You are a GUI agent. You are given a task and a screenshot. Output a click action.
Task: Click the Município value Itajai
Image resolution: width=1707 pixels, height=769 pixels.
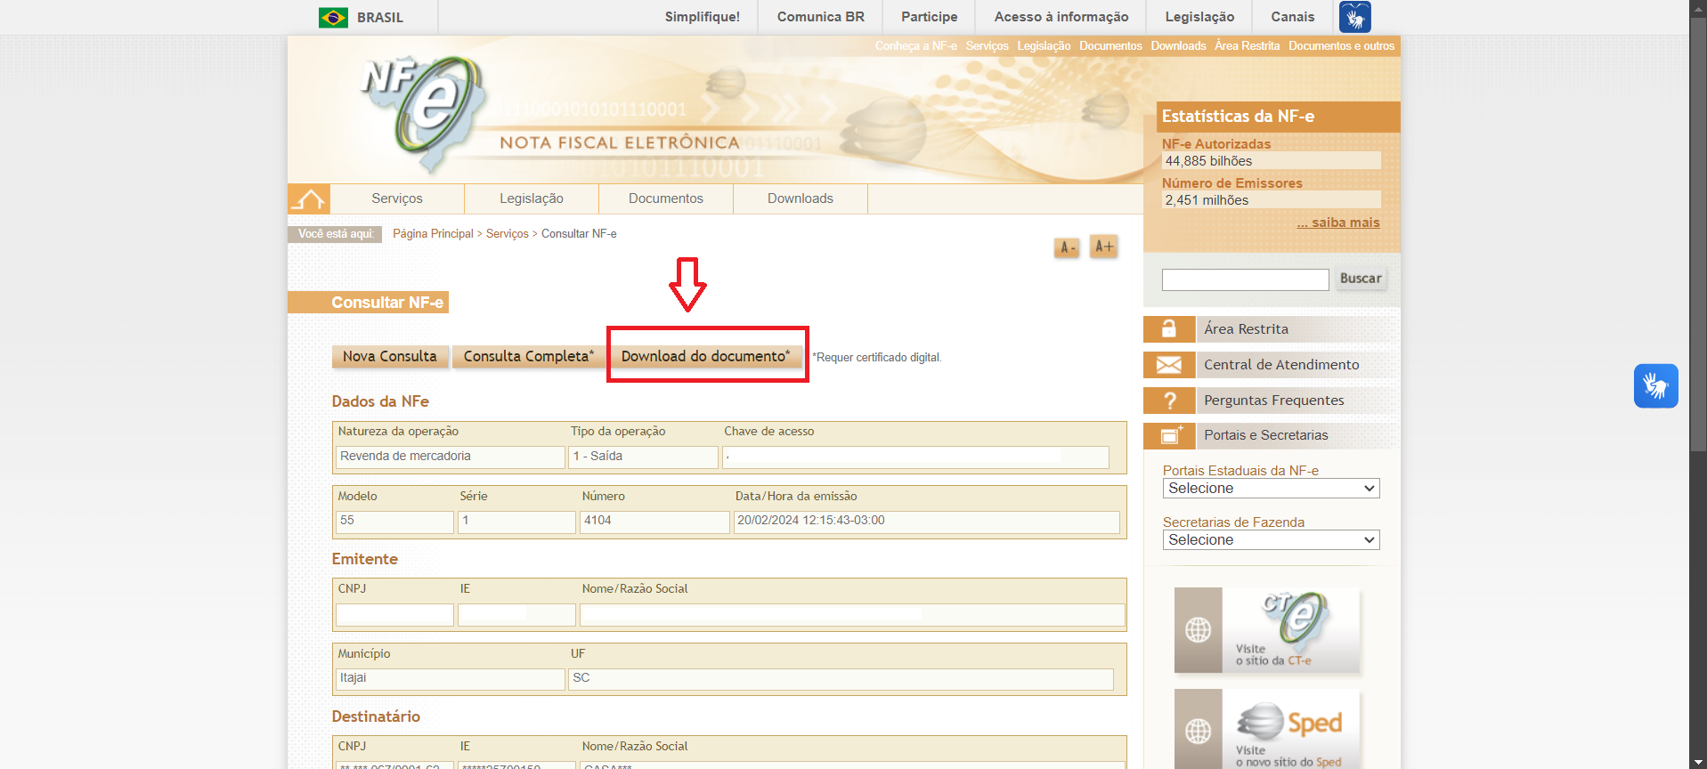click(x=450, y=679)
